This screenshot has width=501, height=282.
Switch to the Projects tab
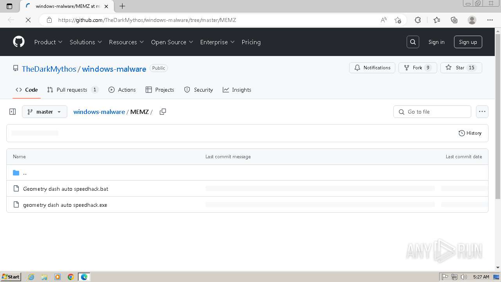(160, 90)
